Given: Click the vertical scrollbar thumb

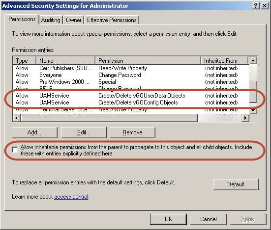Looking at the screenshot, I should (x=253, y=92).
